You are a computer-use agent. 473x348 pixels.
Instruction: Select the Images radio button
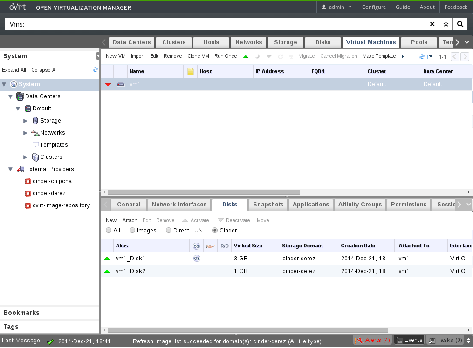coord(132,231)
